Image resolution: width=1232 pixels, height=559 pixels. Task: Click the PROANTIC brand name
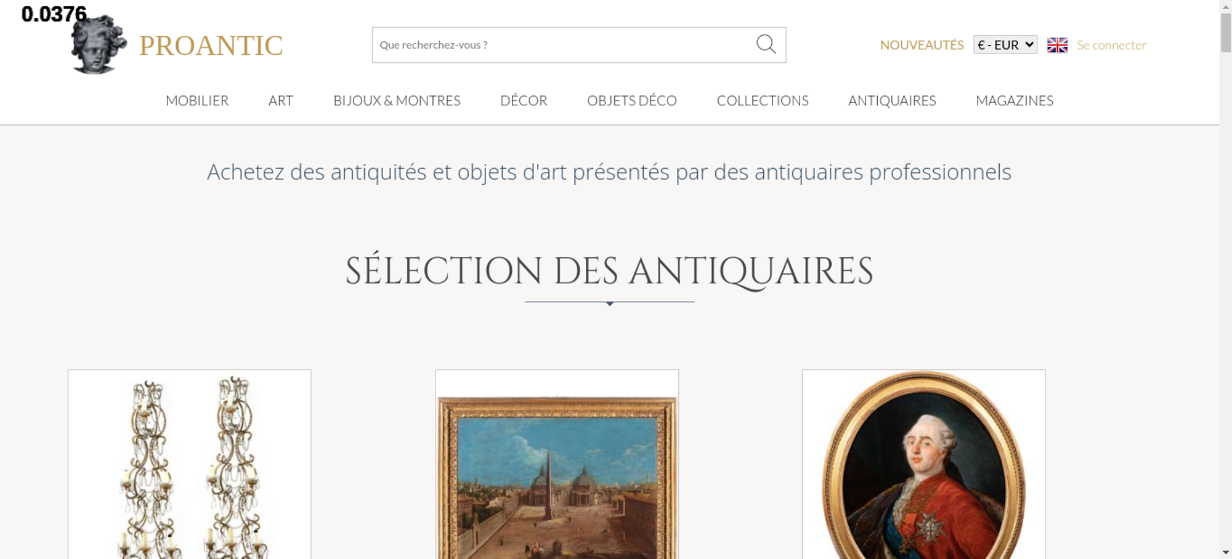point(211,46)
